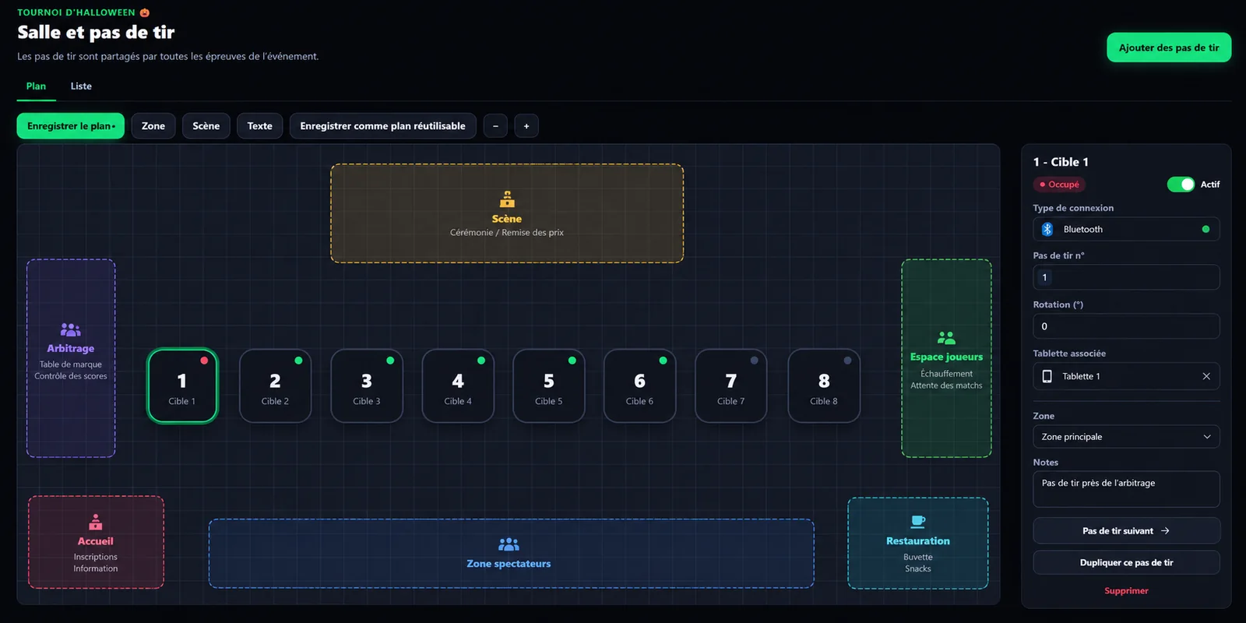Click the red Supprimer link
This screenshot has width=1246, height=623.
pyautogui.click(x=1126, y=591)
